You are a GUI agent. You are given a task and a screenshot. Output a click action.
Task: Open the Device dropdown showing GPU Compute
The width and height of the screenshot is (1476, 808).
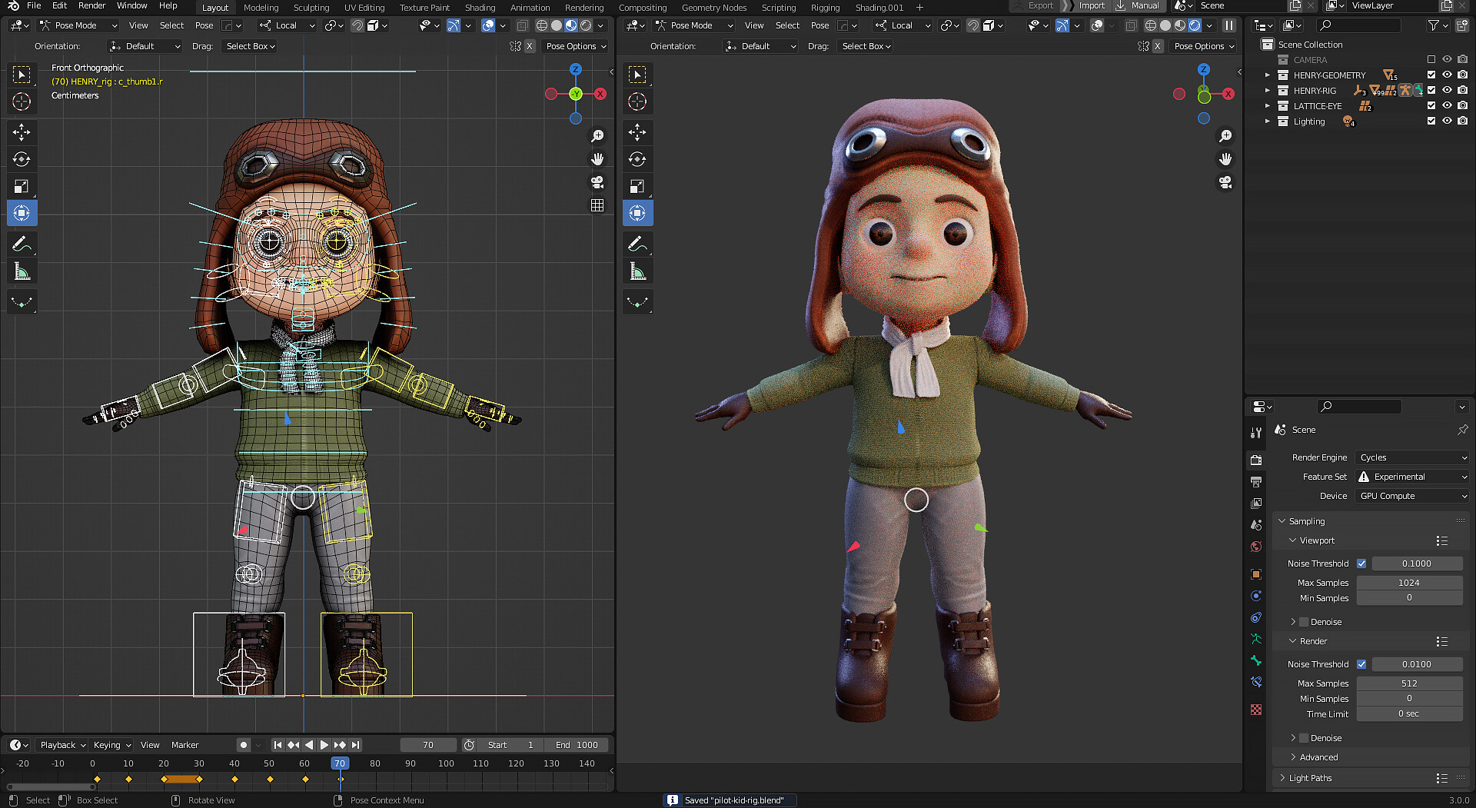pyautogui.click(x=1411, y=496)
